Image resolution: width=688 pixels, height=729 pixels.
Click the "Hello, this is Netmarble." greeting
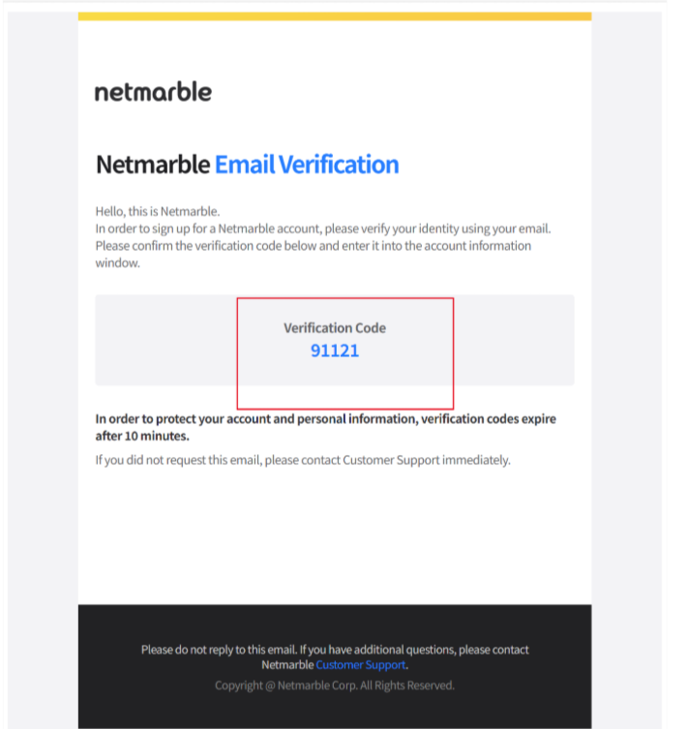pos(158,211)
